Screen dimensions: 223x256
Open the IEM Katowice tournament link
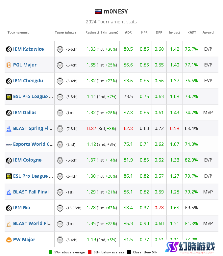(x=28, y=49)
